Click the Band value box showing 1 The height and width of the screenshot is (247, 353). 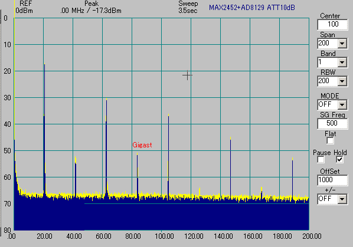coord(328,62)
